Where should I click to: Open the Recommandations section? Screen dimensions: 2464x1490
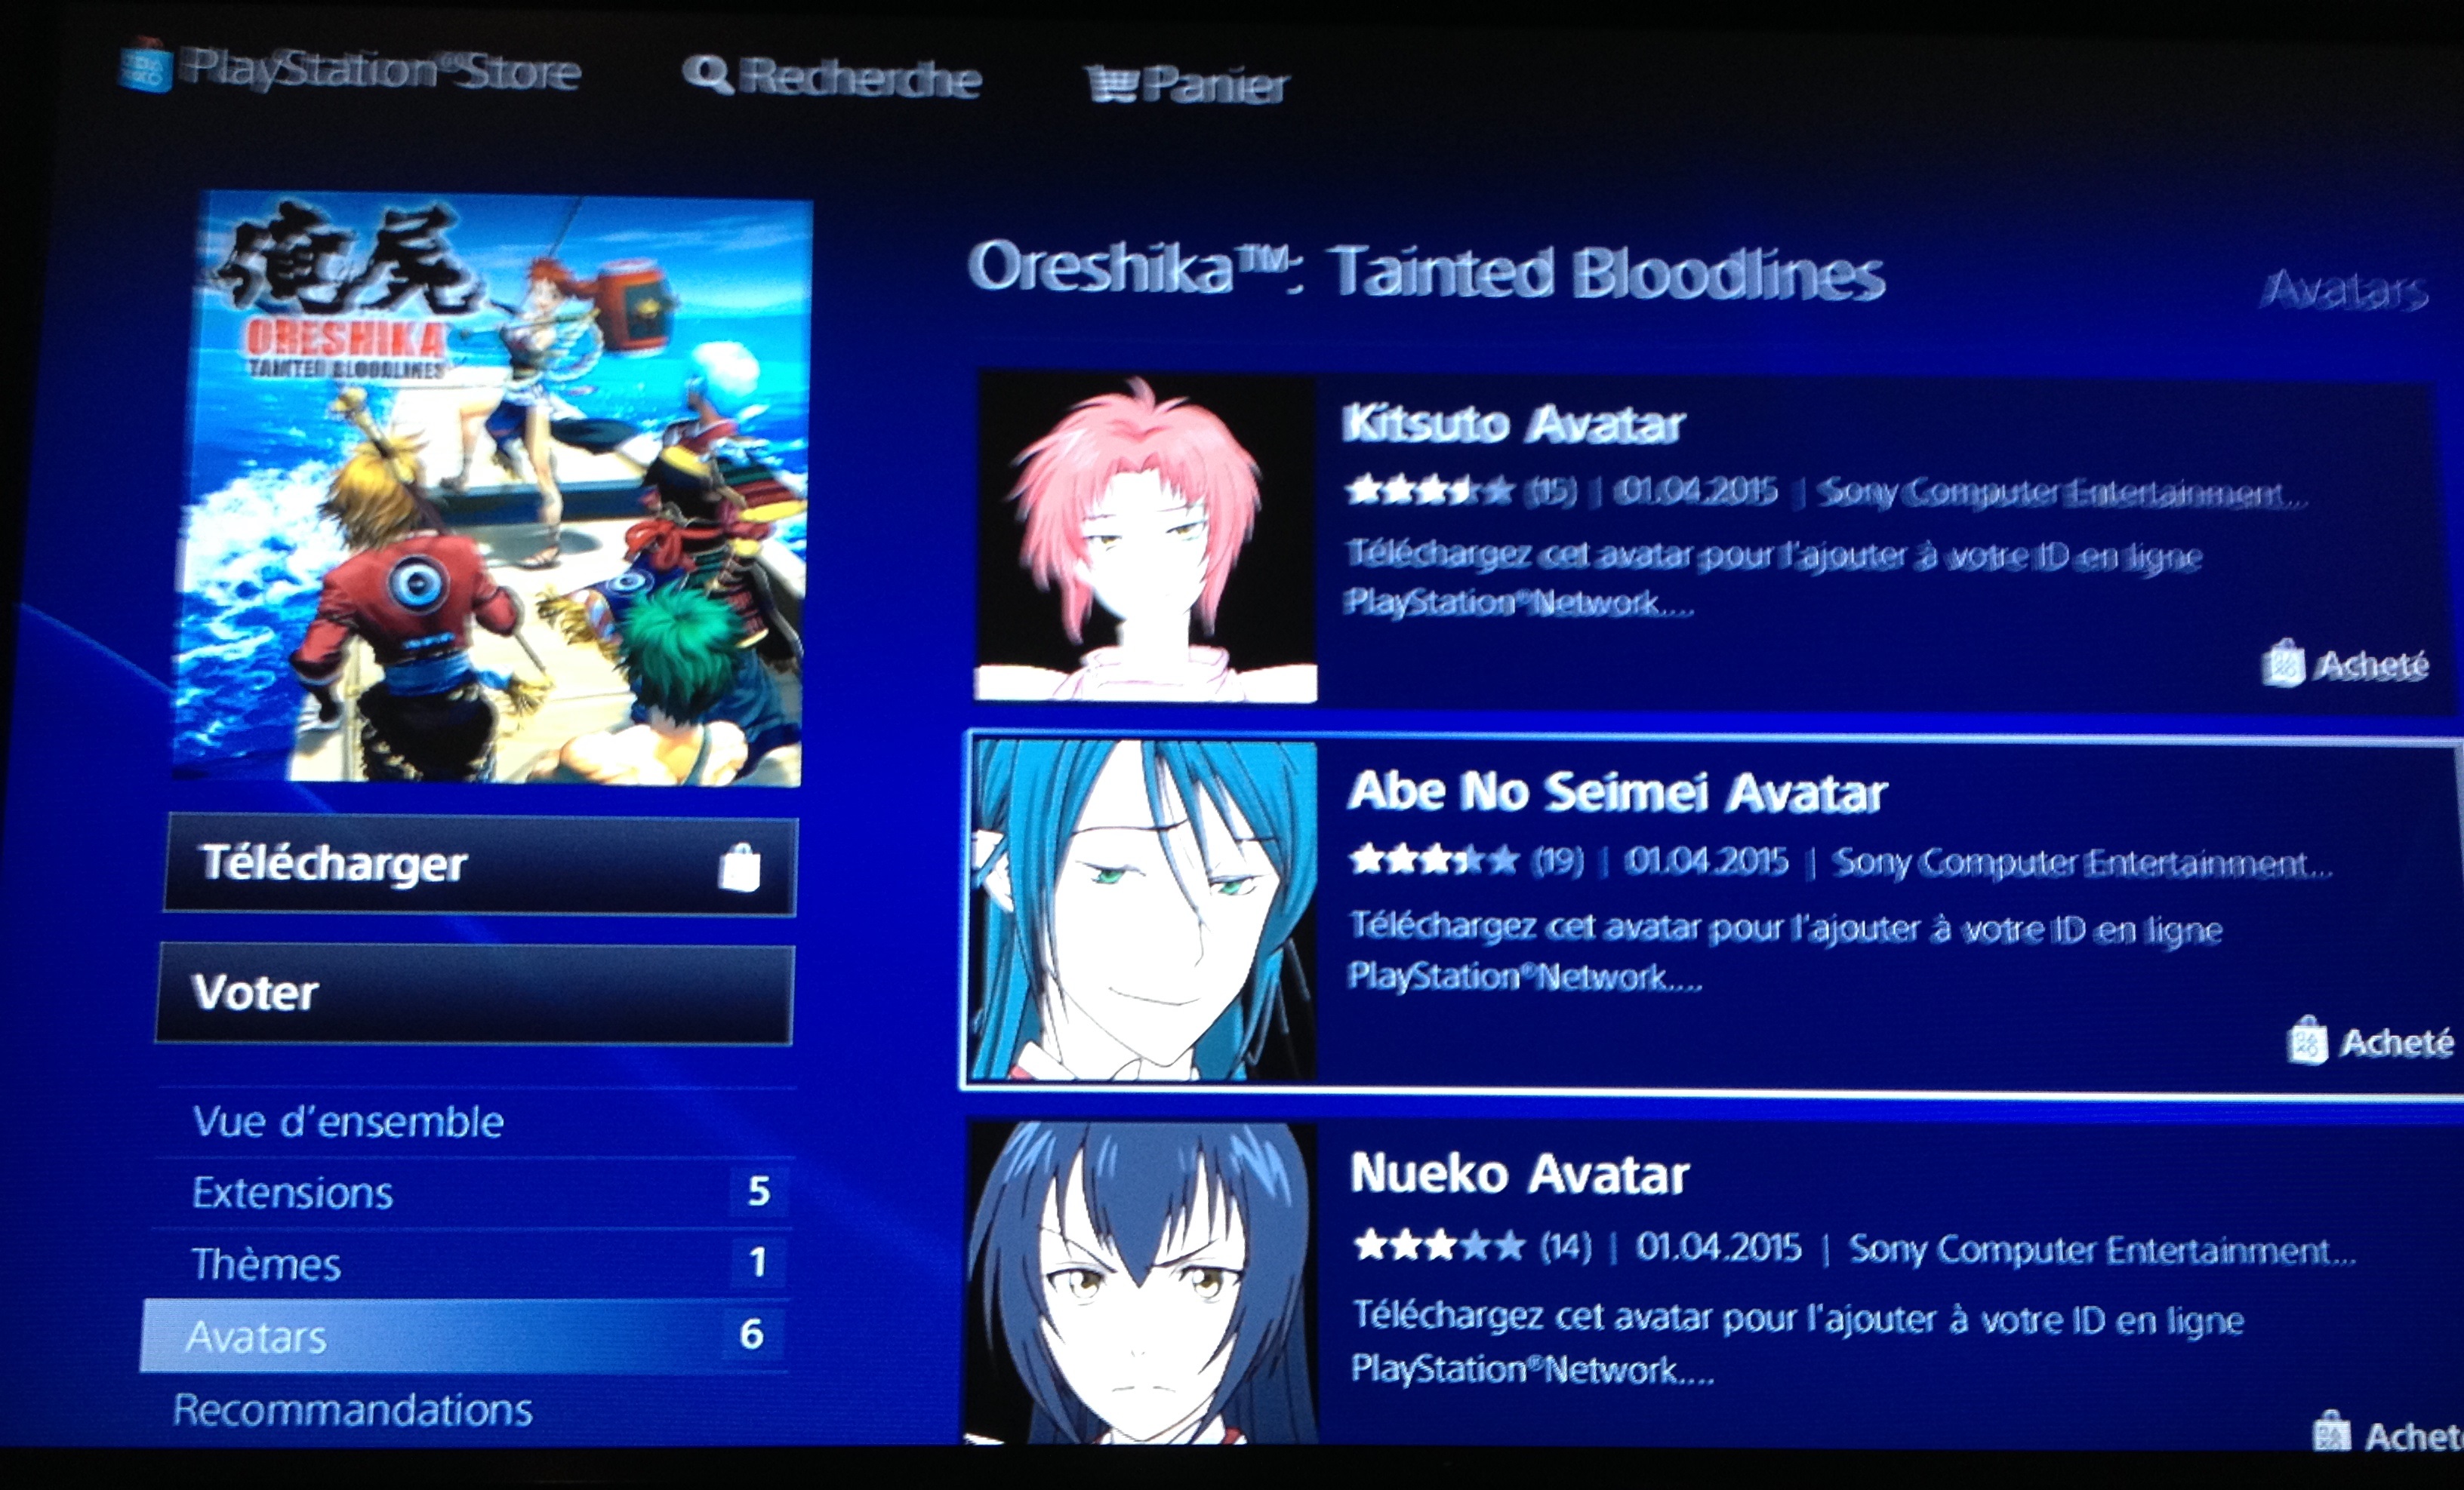[x=352, y=1409]
